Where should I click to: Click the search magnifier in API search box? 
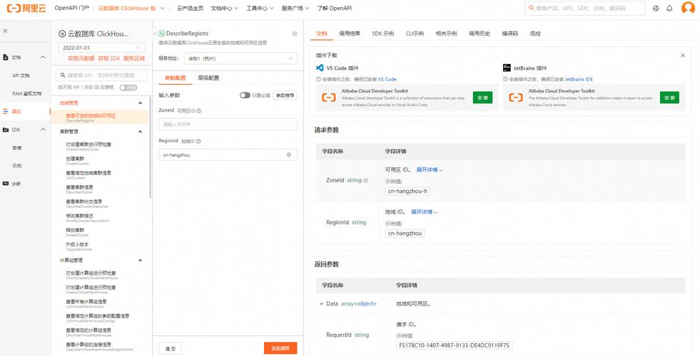[x=63, y=75]
